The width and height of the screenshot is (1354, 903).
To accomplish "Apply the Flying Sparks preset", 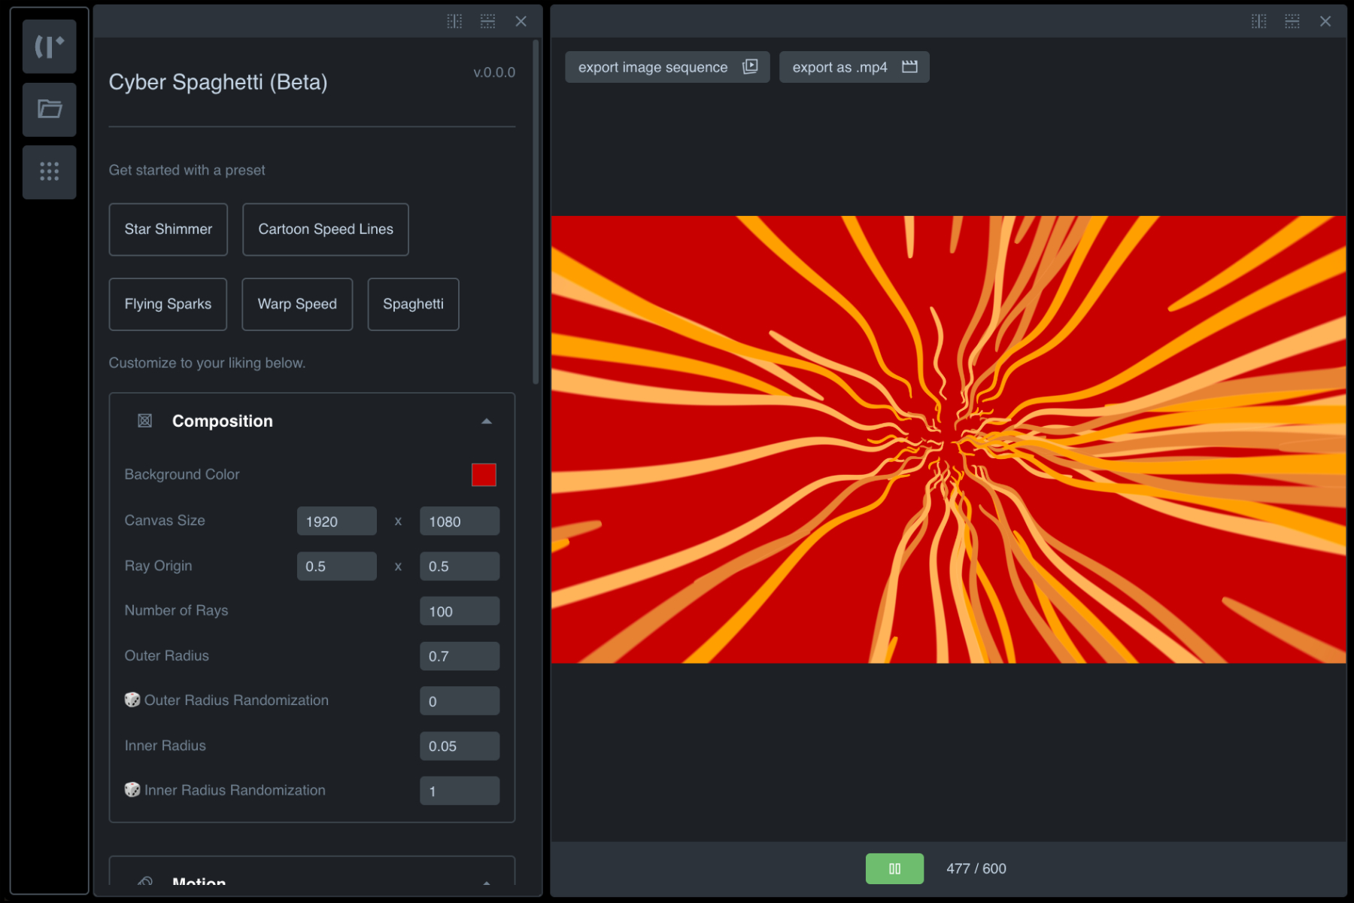I will (x=168, y=304).
